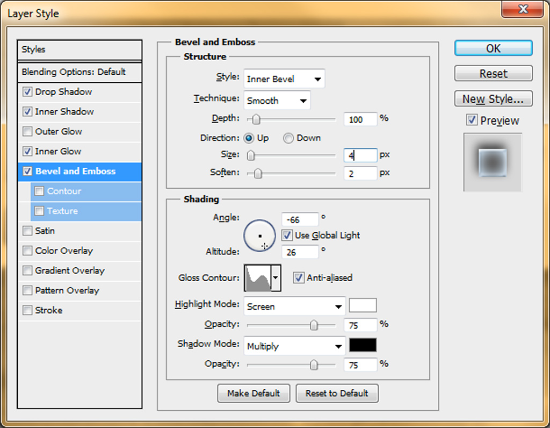The width and height of the screenshot is (550, 428).
Task: Enable the Color Overlay checkbox
Action: (27, 251)
